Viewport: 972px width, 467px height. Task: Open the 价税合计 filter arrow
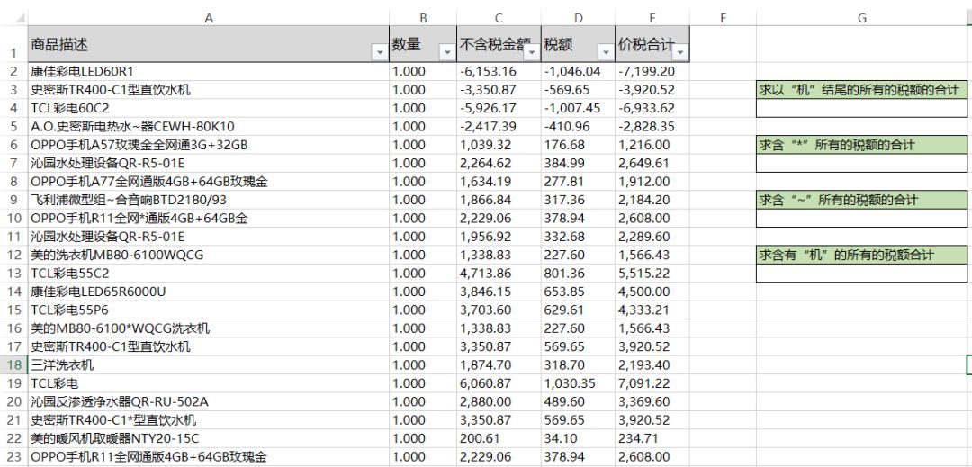click(x=680, y=54)
